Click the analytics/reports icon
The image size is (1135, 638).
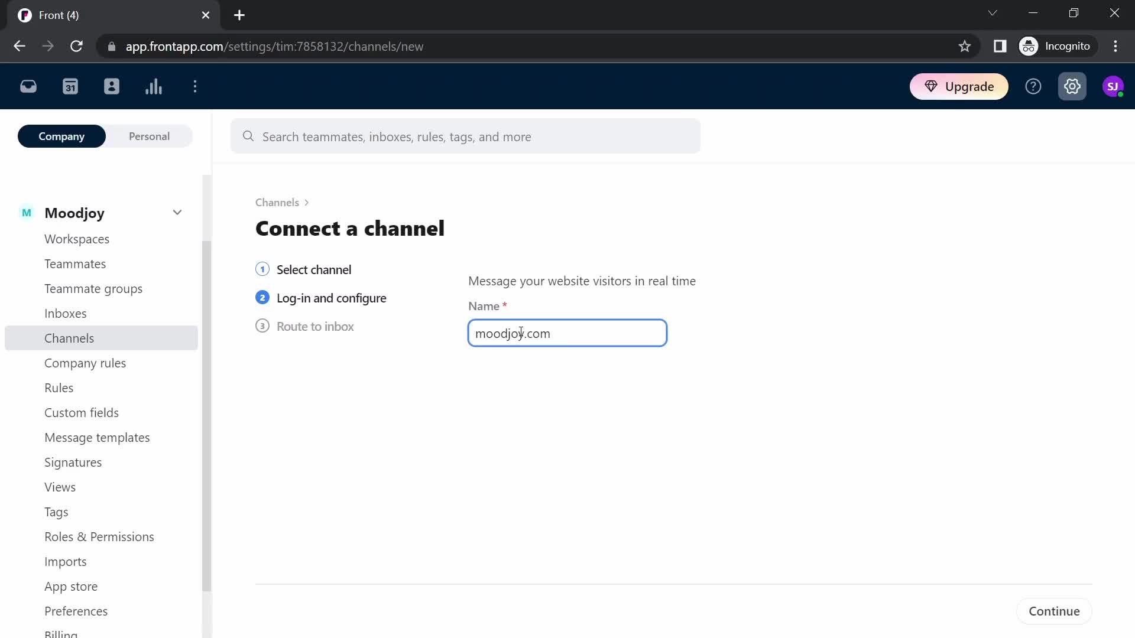click(x=154, y=86)
